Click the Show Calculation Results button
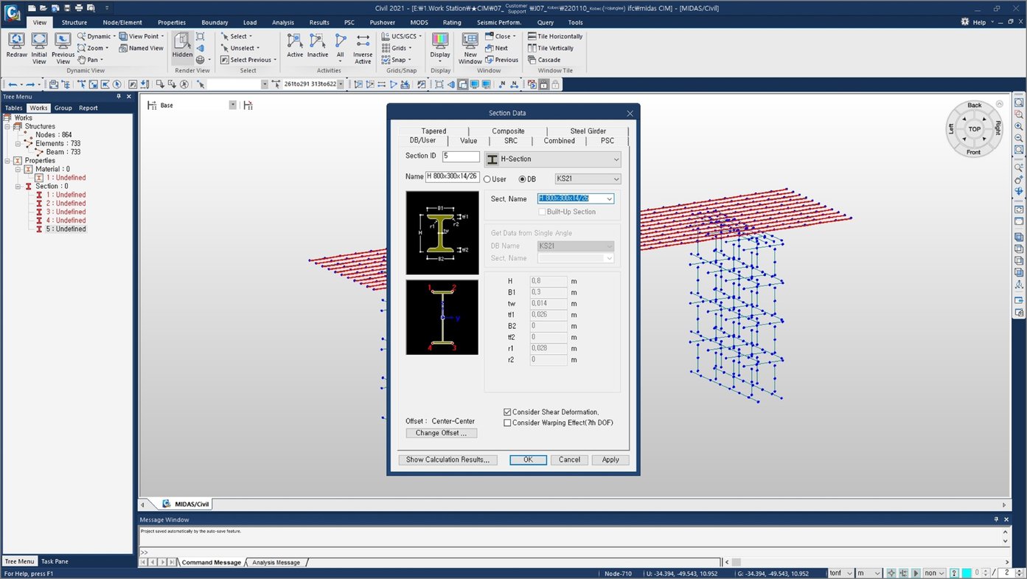 448,460
